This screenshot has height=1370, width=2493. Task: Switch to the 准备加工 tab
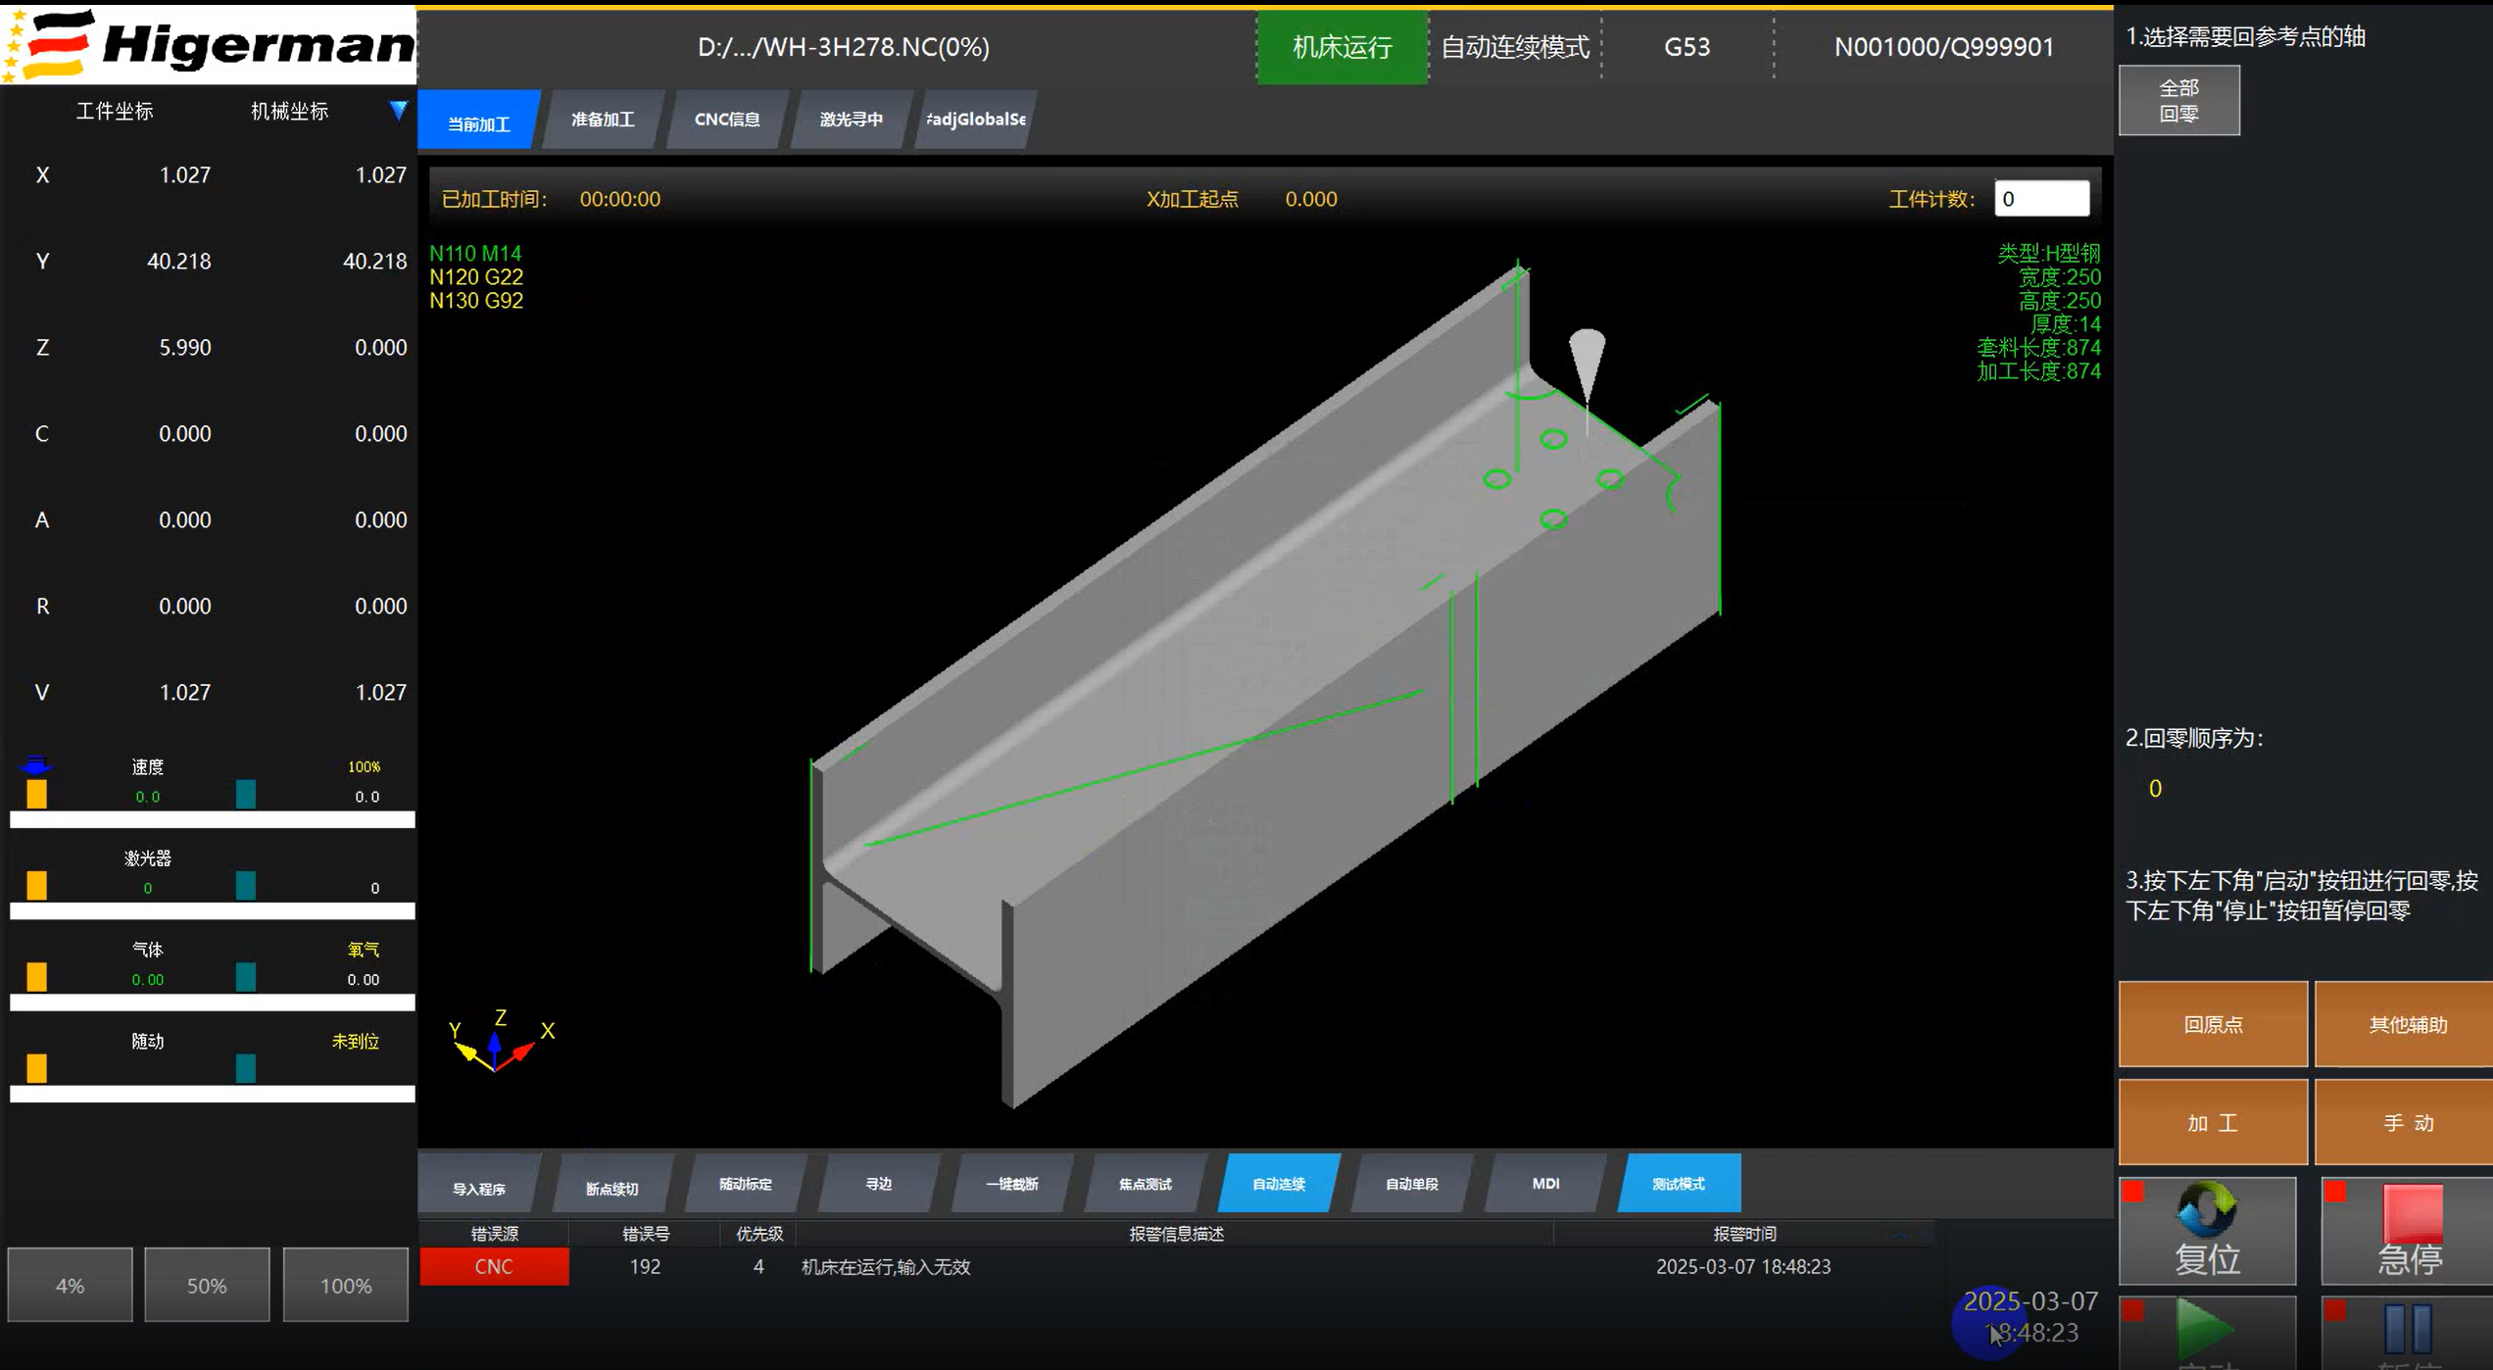[603, 120]
